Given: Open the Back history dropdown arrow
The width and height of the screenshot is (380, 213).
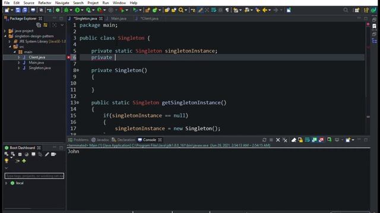Looking at the screenshot, I should (270, 11).
